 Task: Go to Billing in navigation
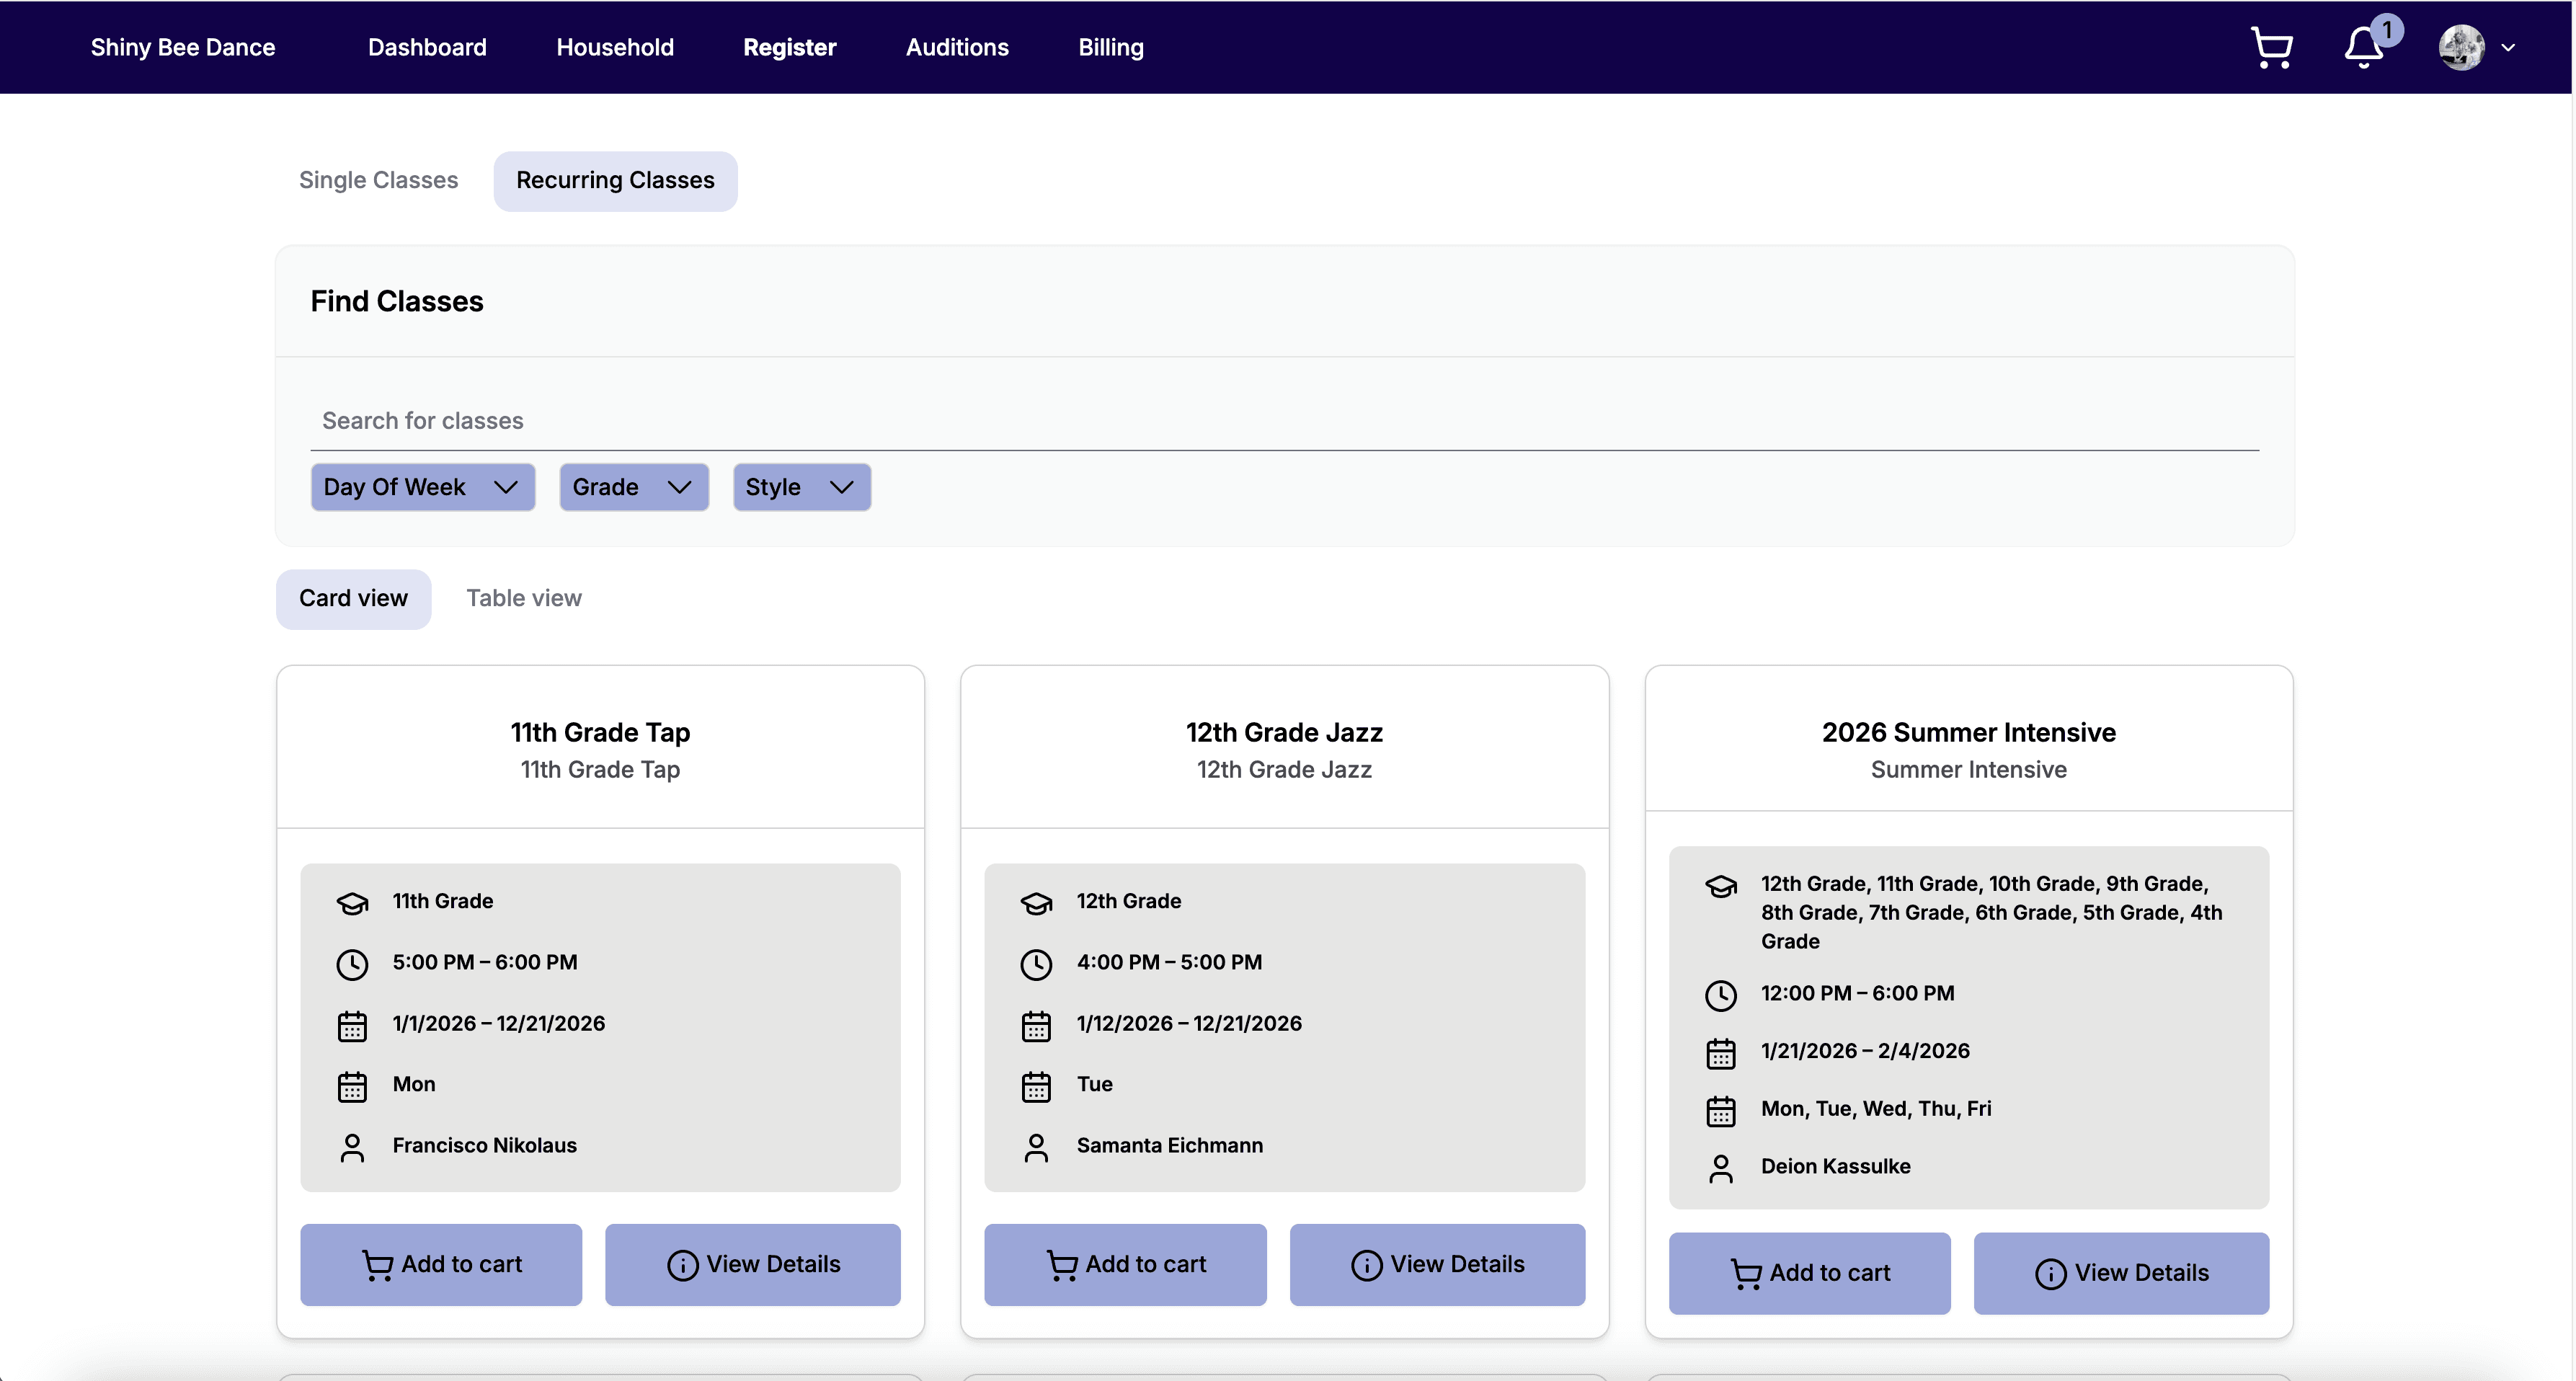click(1110, 47)
